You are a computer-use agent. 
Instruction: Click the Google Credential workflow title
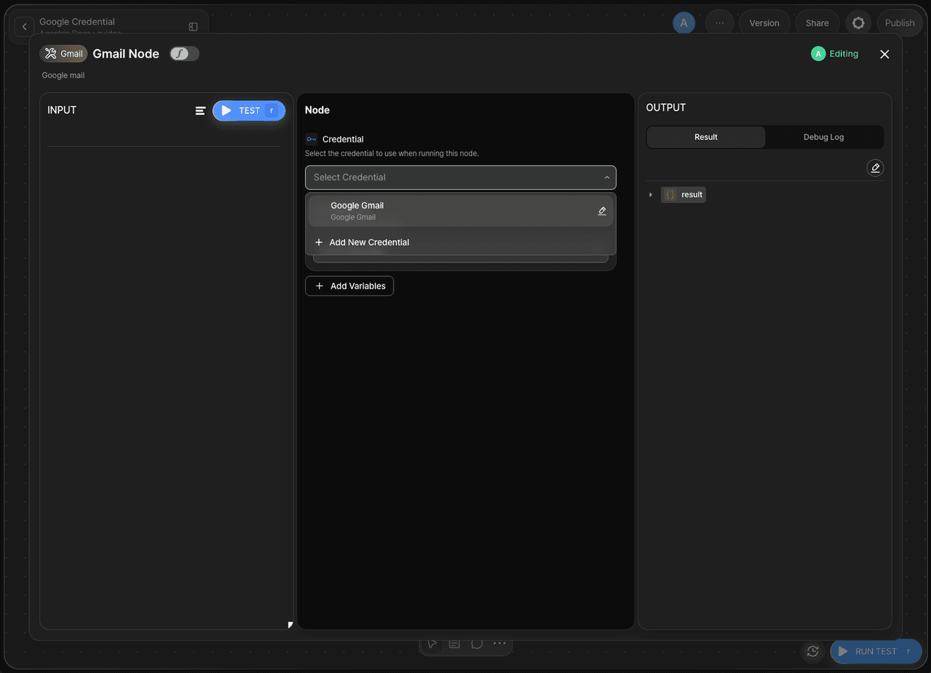coord(77,22)
